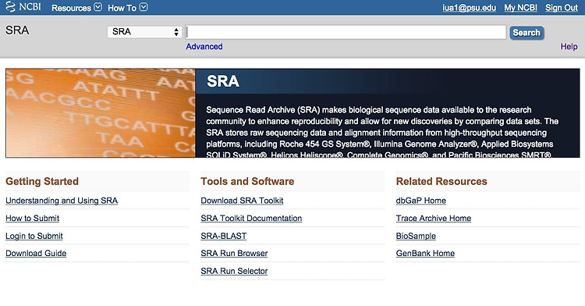This screenshot has width=585, height=306.
Task: Open SRA Run Selector link
Action: (x=234, y=271)
